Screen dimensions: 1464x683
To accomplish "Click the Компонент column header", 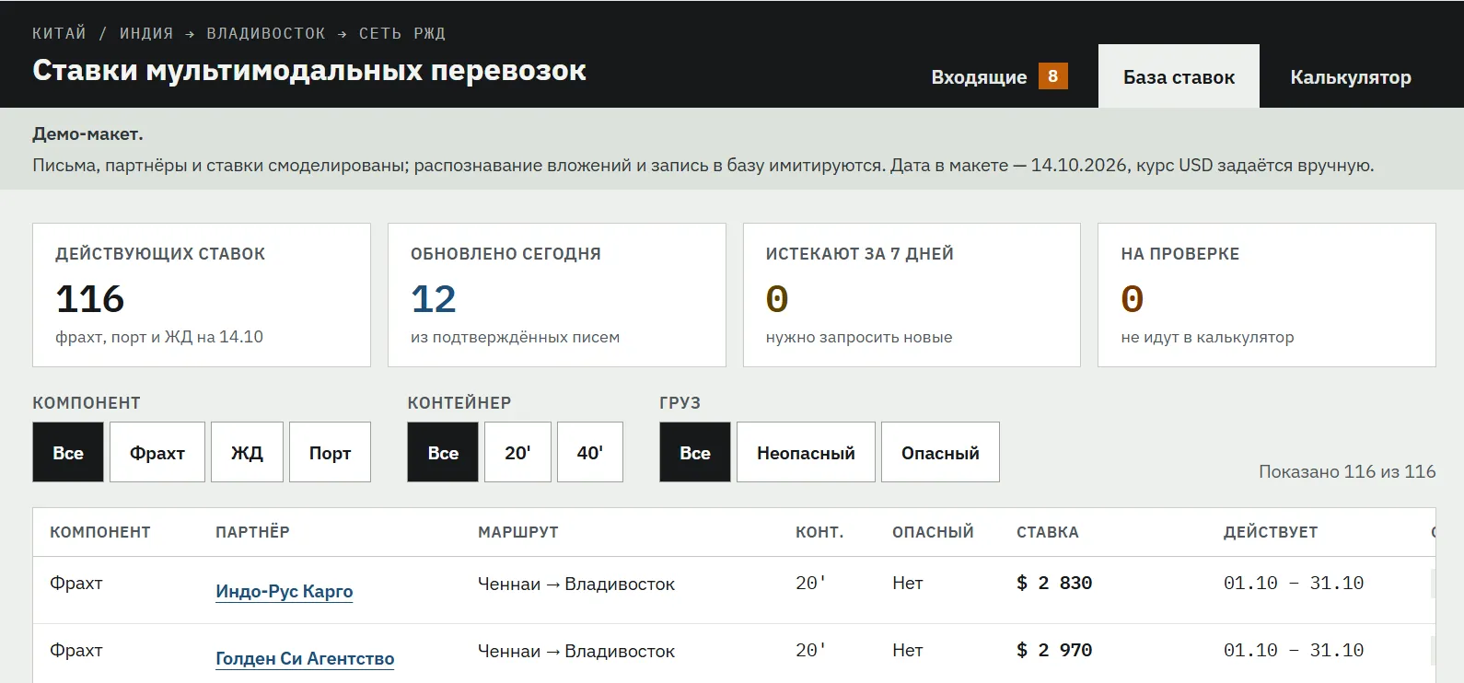I will [x=100, y=532].
